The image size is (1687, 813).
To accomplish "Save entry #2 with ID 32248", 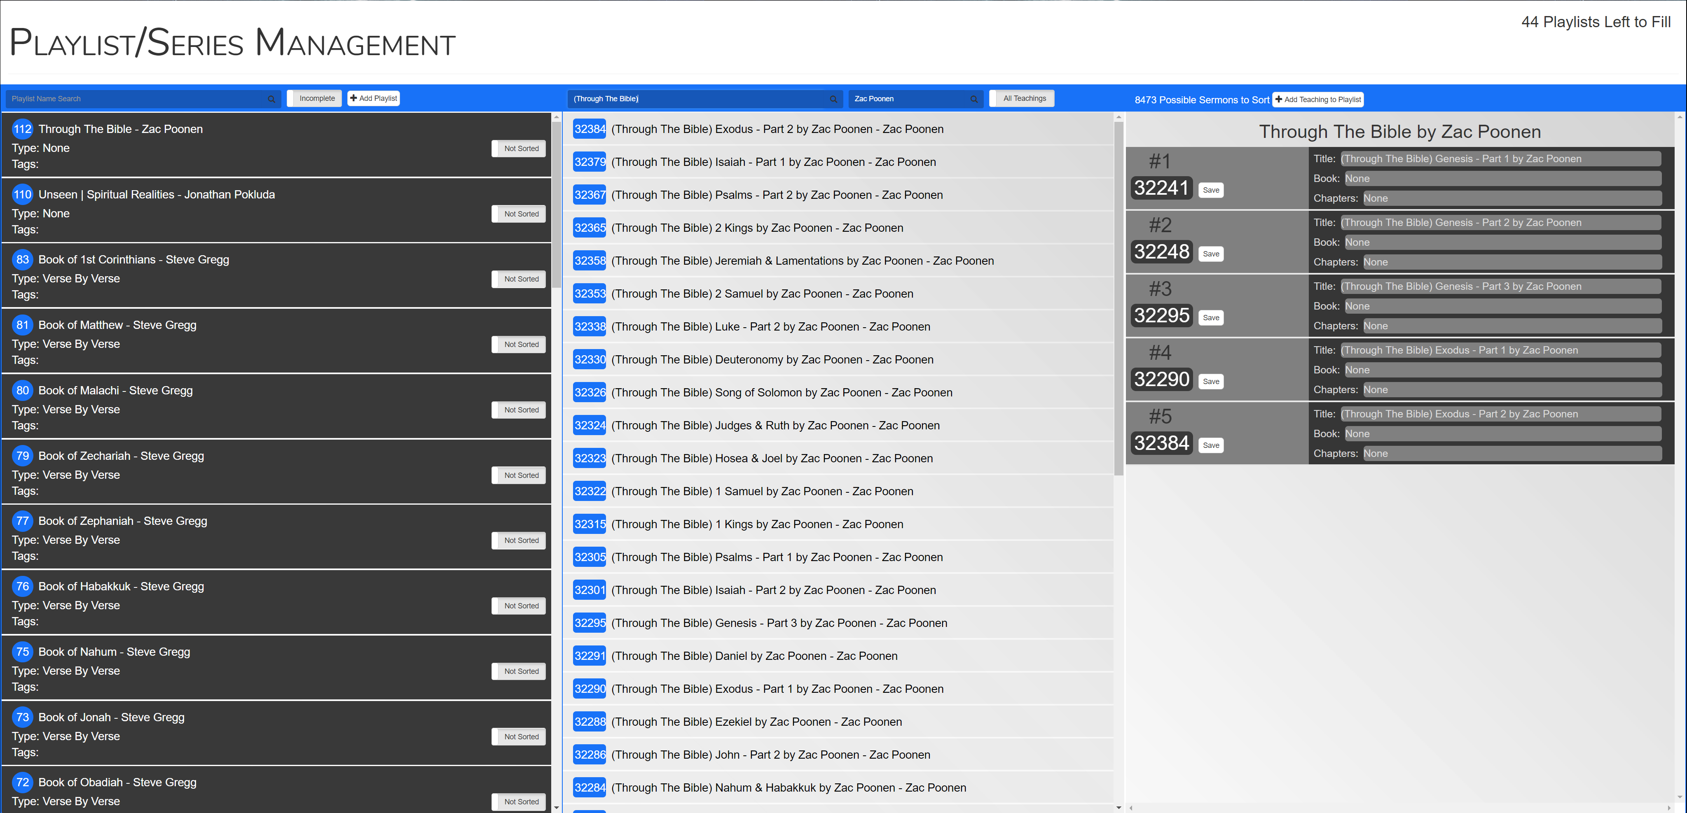I will click(1211, 254).
